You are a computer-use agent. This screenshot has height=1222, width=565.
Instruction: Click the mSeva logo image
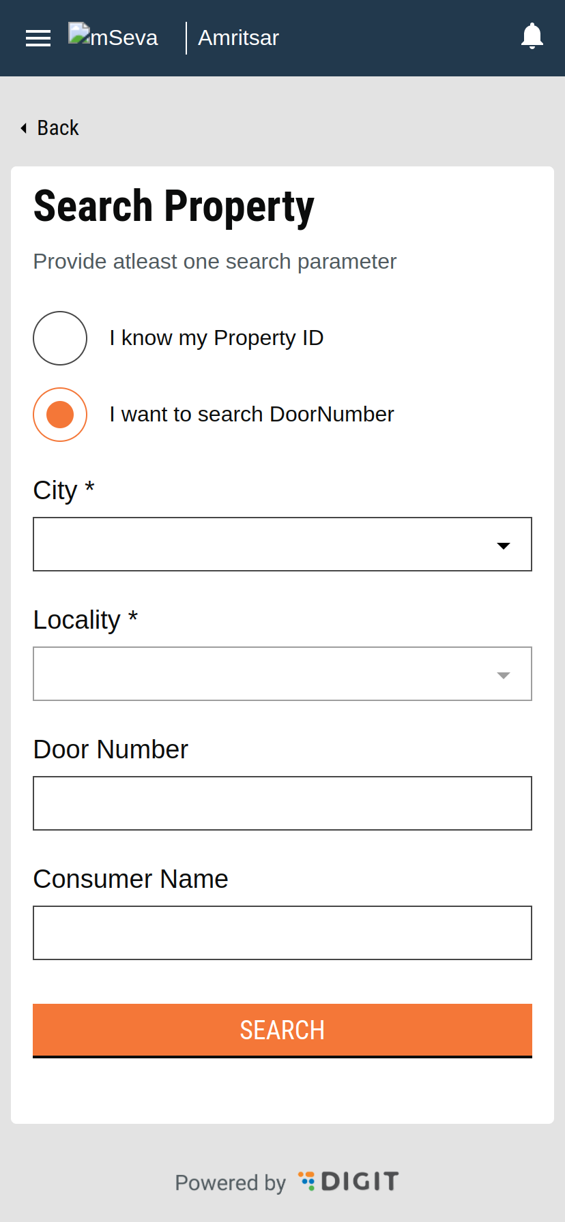click(113, 37)
